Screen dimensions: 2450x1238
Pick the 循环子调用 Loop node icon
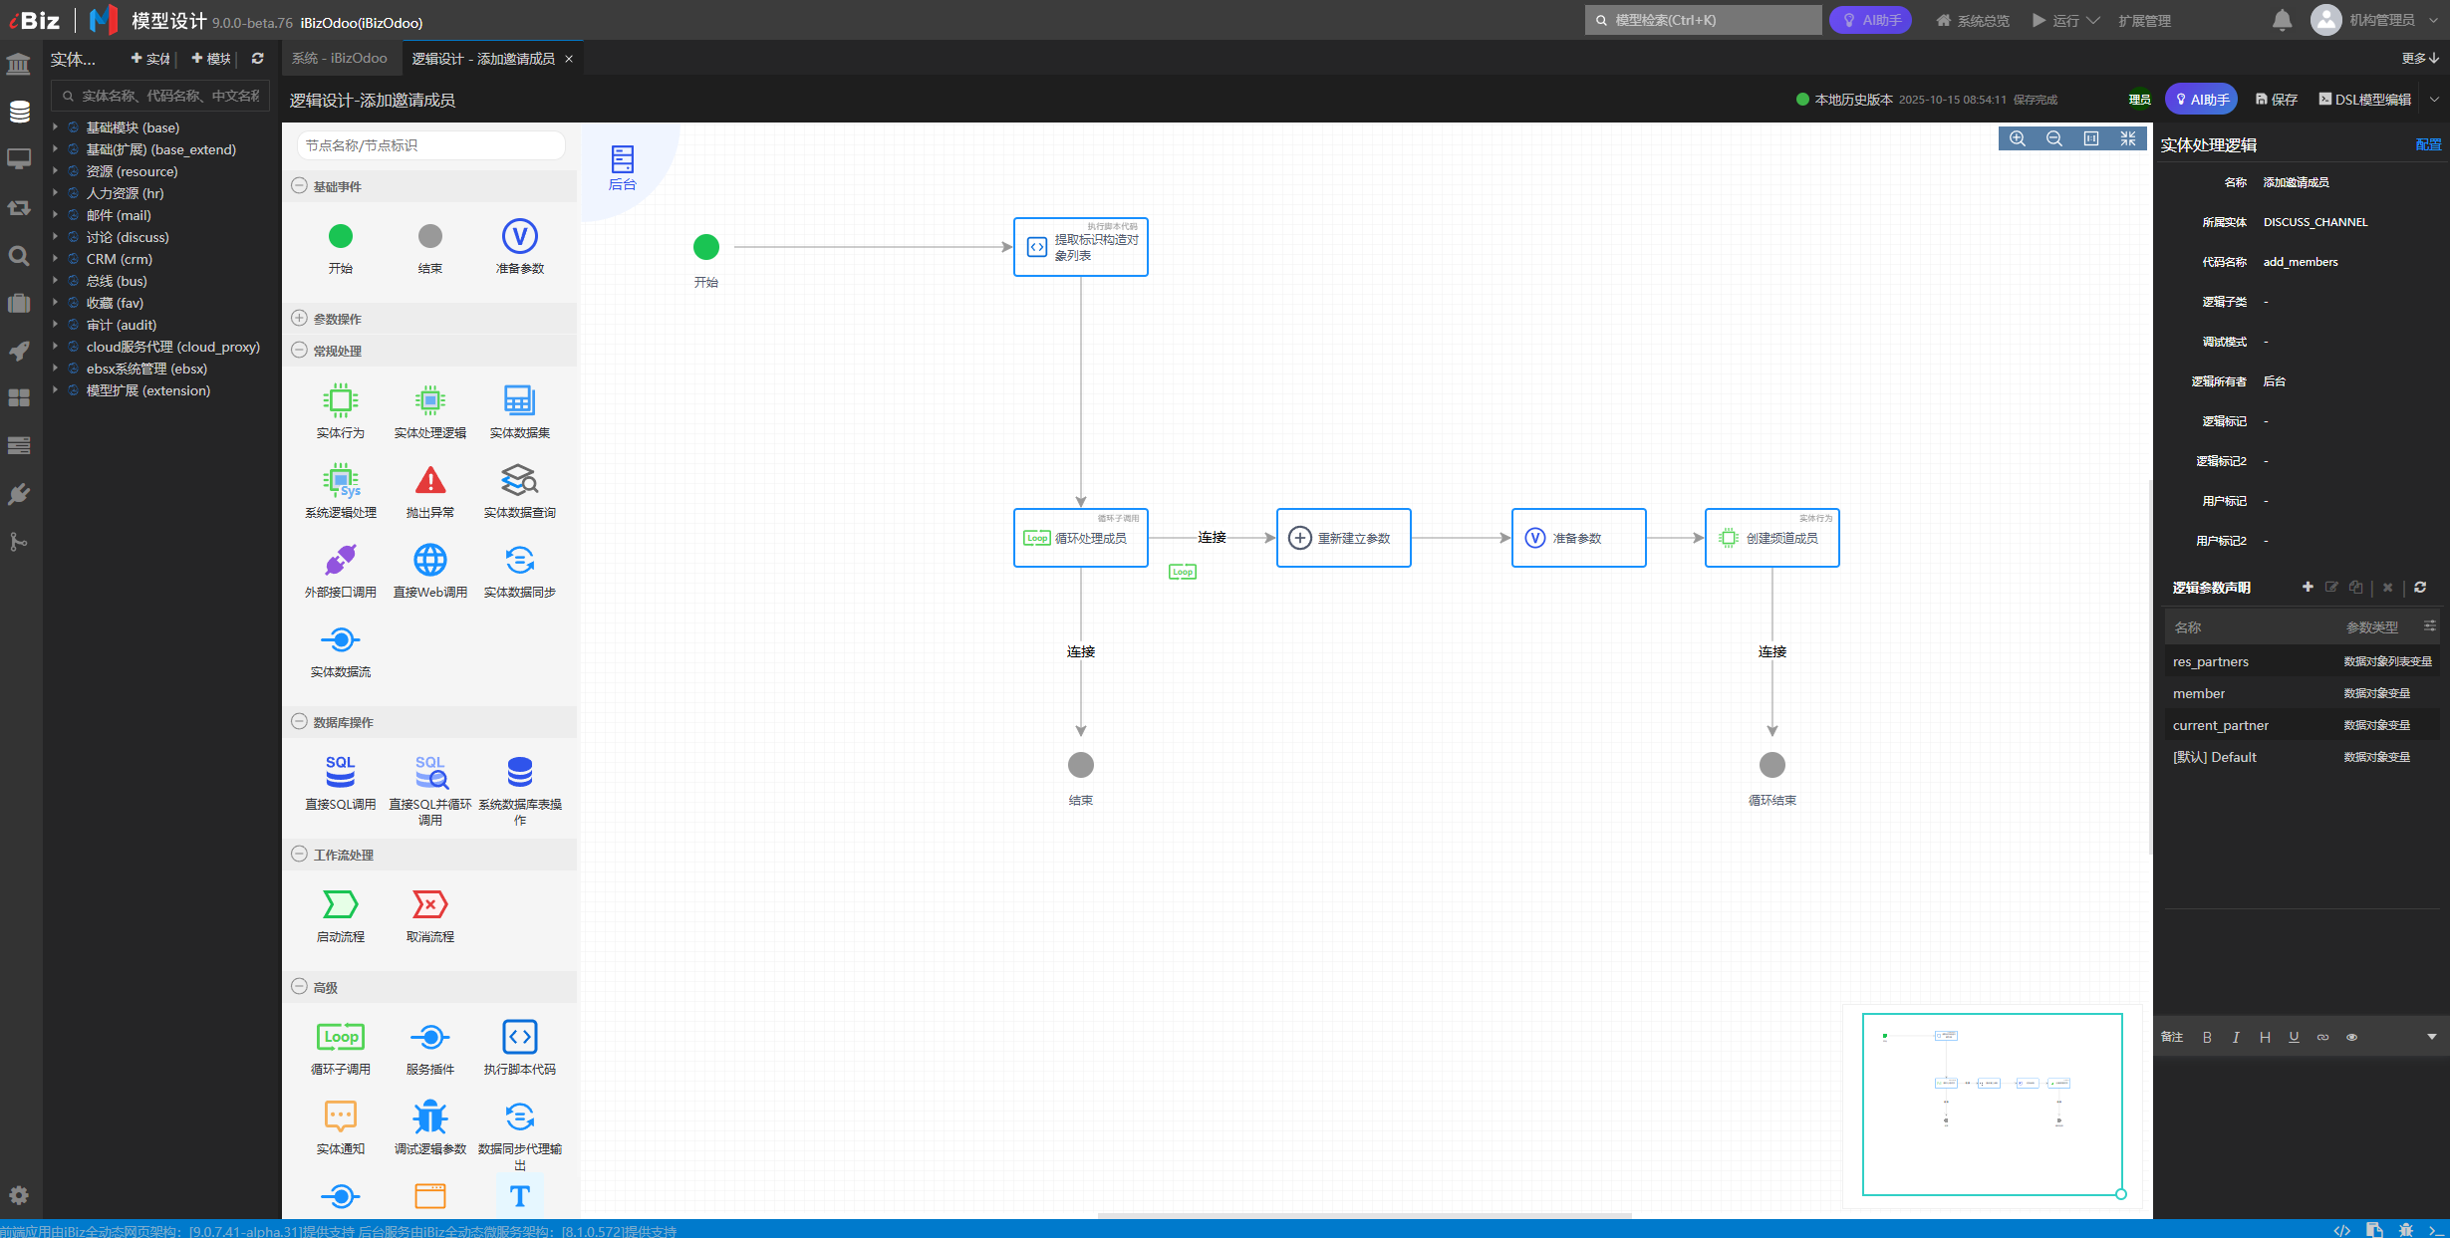click(340, 1037)
